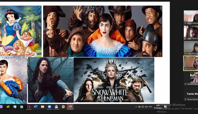Click the floppy disk app icon in taskbar

click(56, 107)
